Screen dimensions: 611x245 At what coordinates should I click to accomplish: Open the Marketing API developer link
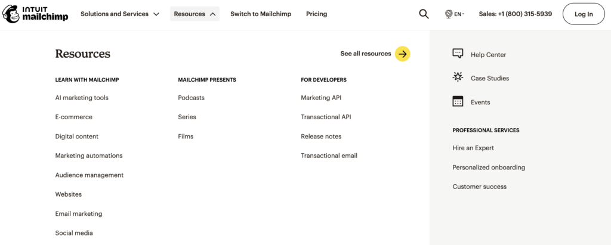(x=321, y=98)
